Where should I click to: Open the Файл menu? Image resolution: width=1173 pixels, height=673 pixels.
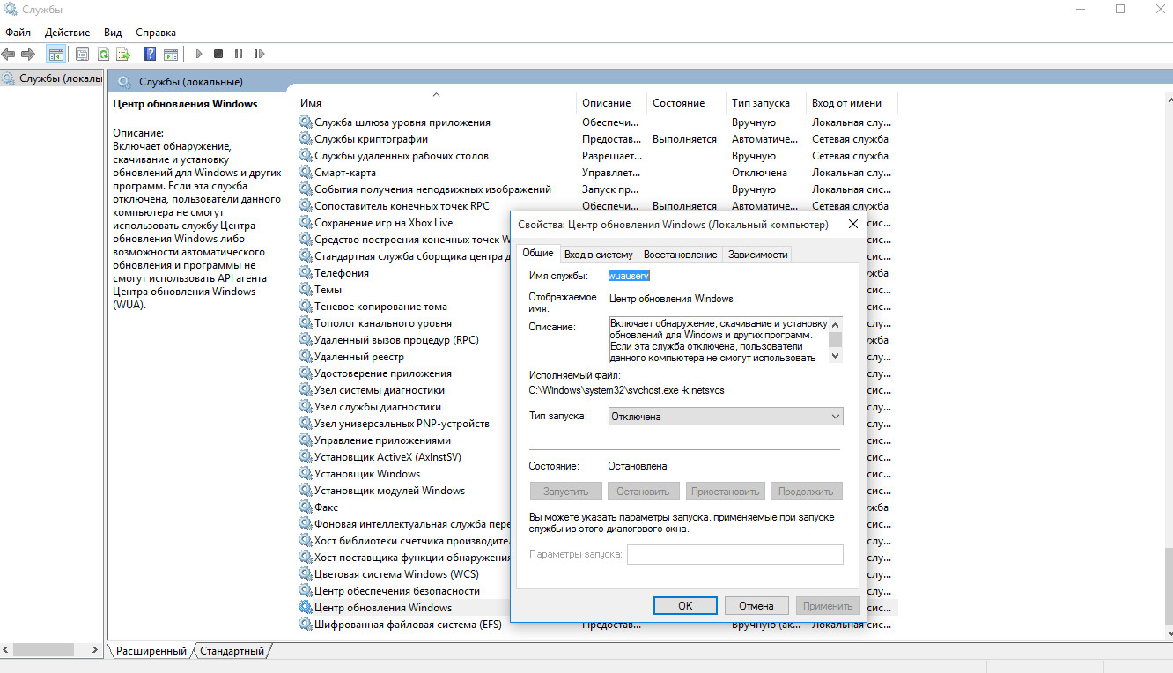tap(18, 33)
